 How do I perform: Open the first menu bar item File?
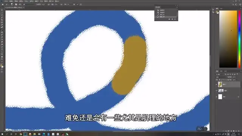tap(6, 1)
